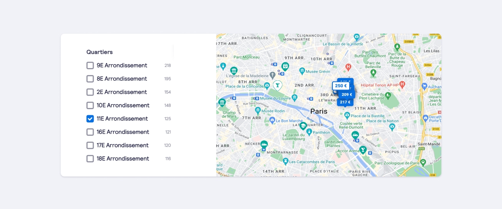The width and height of the screenshot is (502, 209).
Task: Click the Musée Rodin museum pin
Action: point(258,110)
